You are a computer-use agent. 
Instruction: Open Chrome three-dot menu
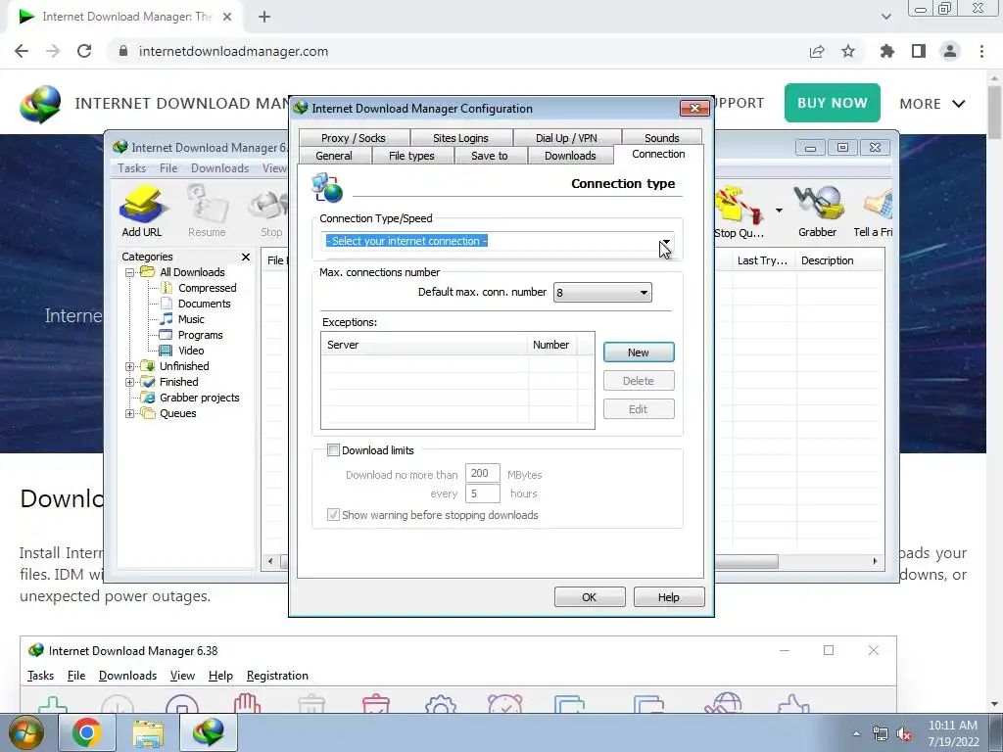pyautogui.click(x=981, y=51)
